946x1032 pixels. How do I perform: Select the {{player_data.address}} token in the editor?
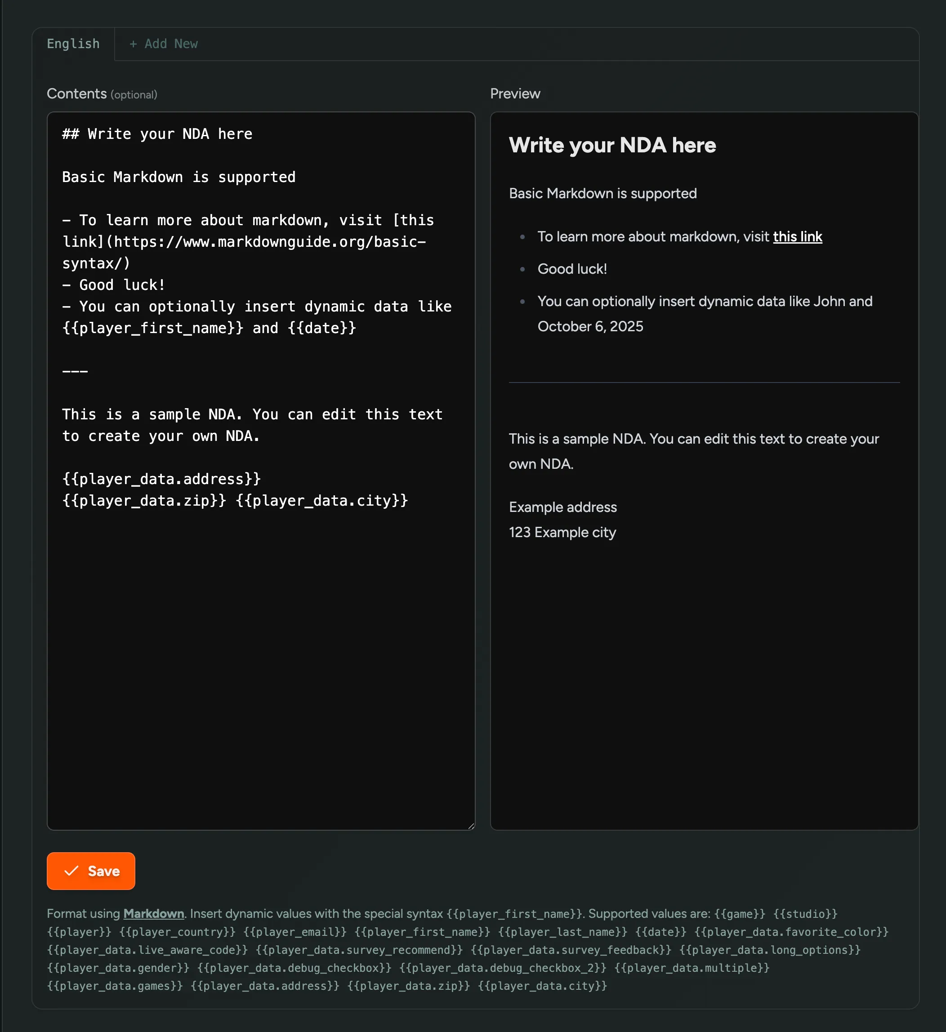click(x=161, y=479)
